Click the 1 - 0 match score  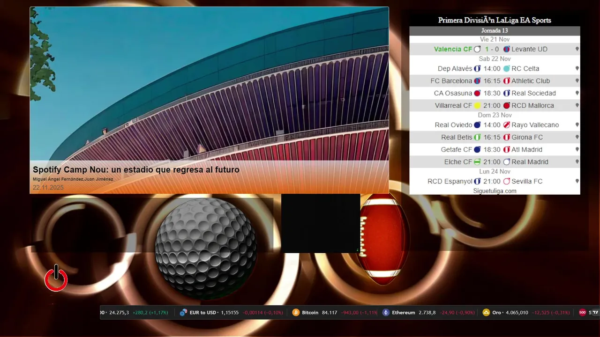coord(492,49)
